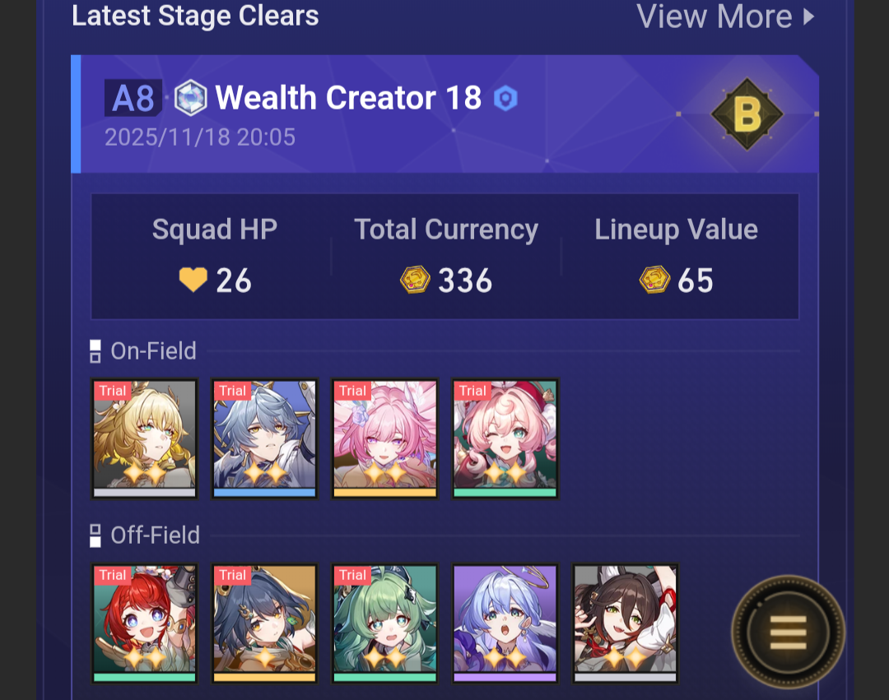
Task: Select pink-haired fairy trial character portrait
Action: point(385,439)
